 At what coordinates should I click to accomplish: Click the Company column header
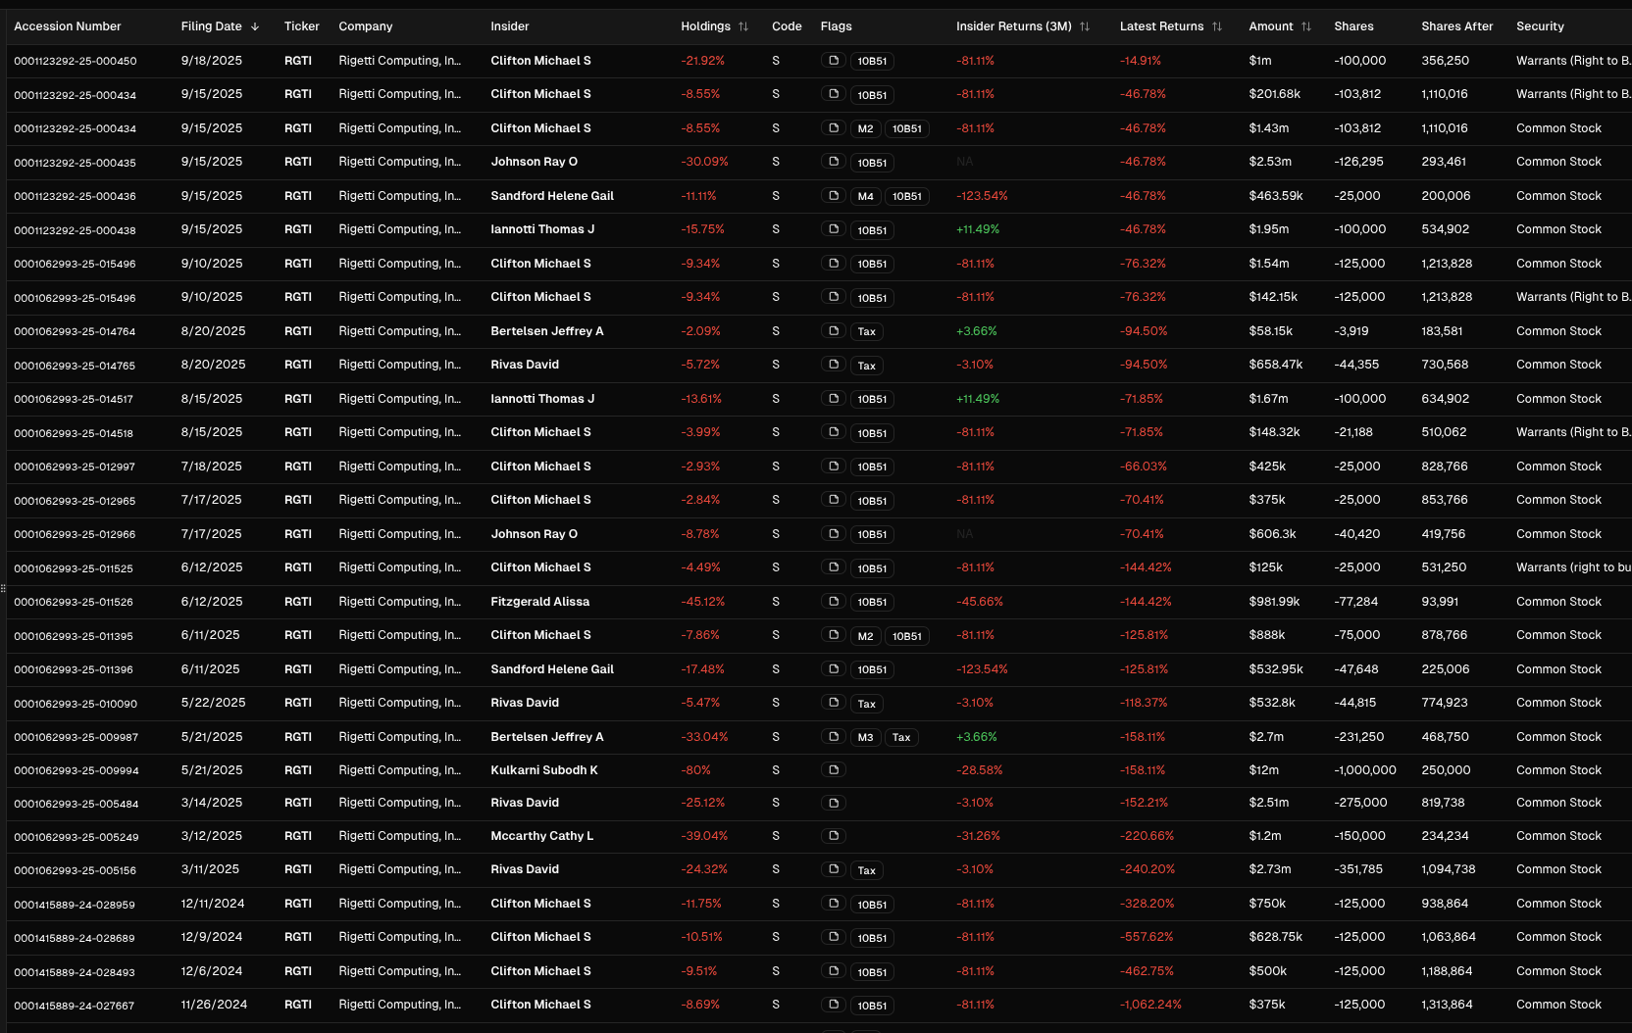pos(366,26)
